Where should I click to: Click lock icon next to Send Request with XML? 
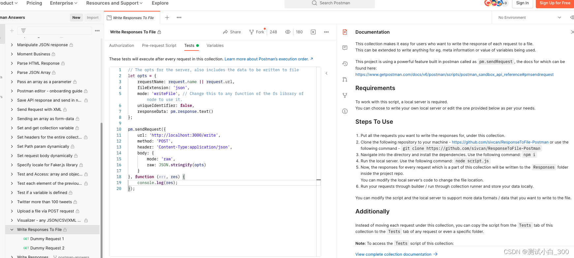pyautogui.click(x=65, y=110)
